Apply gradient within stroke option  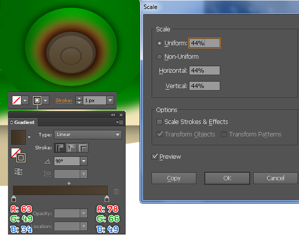[x=60, y=148]
